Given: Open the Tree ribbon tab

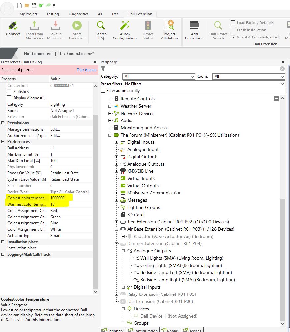Looking at the screenshot, I should pos(115,14).
